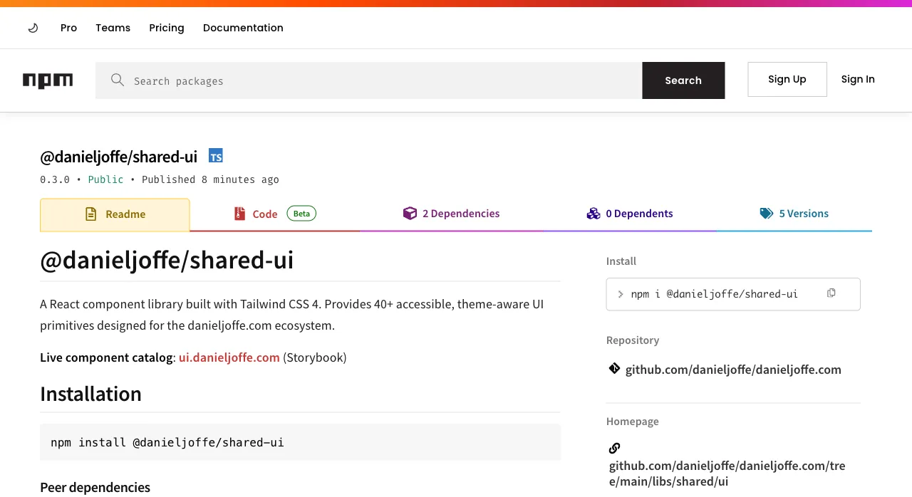Click the version text 0.3.0

point(55,179)
